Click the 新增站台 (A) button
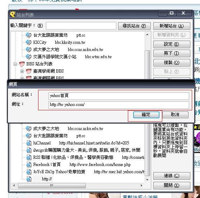The width and height of the screenshot is (200, 198). pyautogui.click(x=172, y=26)
